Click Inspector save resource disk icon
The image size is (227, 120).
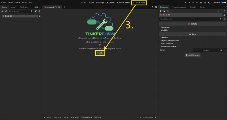point(168,11)
